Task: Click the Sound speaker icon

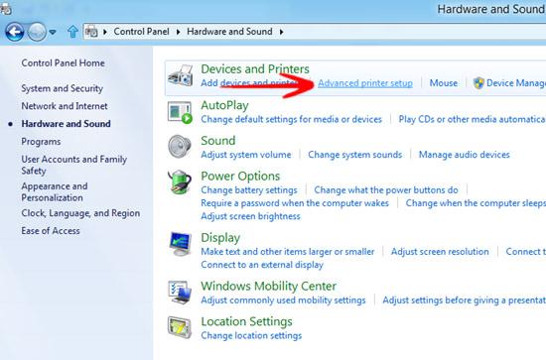Action: [180, 147]
